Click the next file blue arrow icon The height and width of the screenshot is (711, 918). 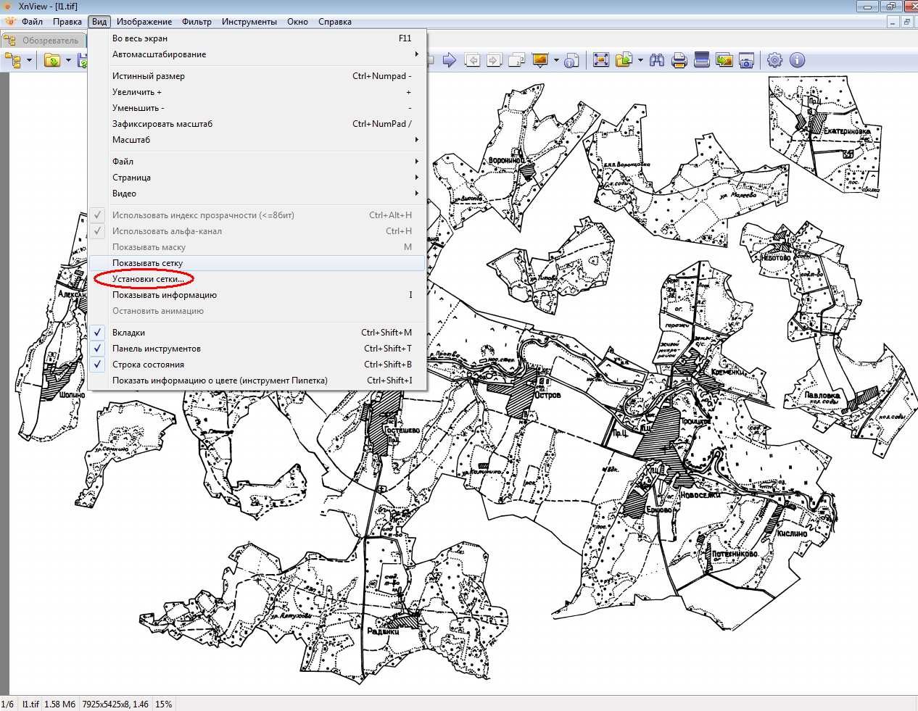click(450, 60)
